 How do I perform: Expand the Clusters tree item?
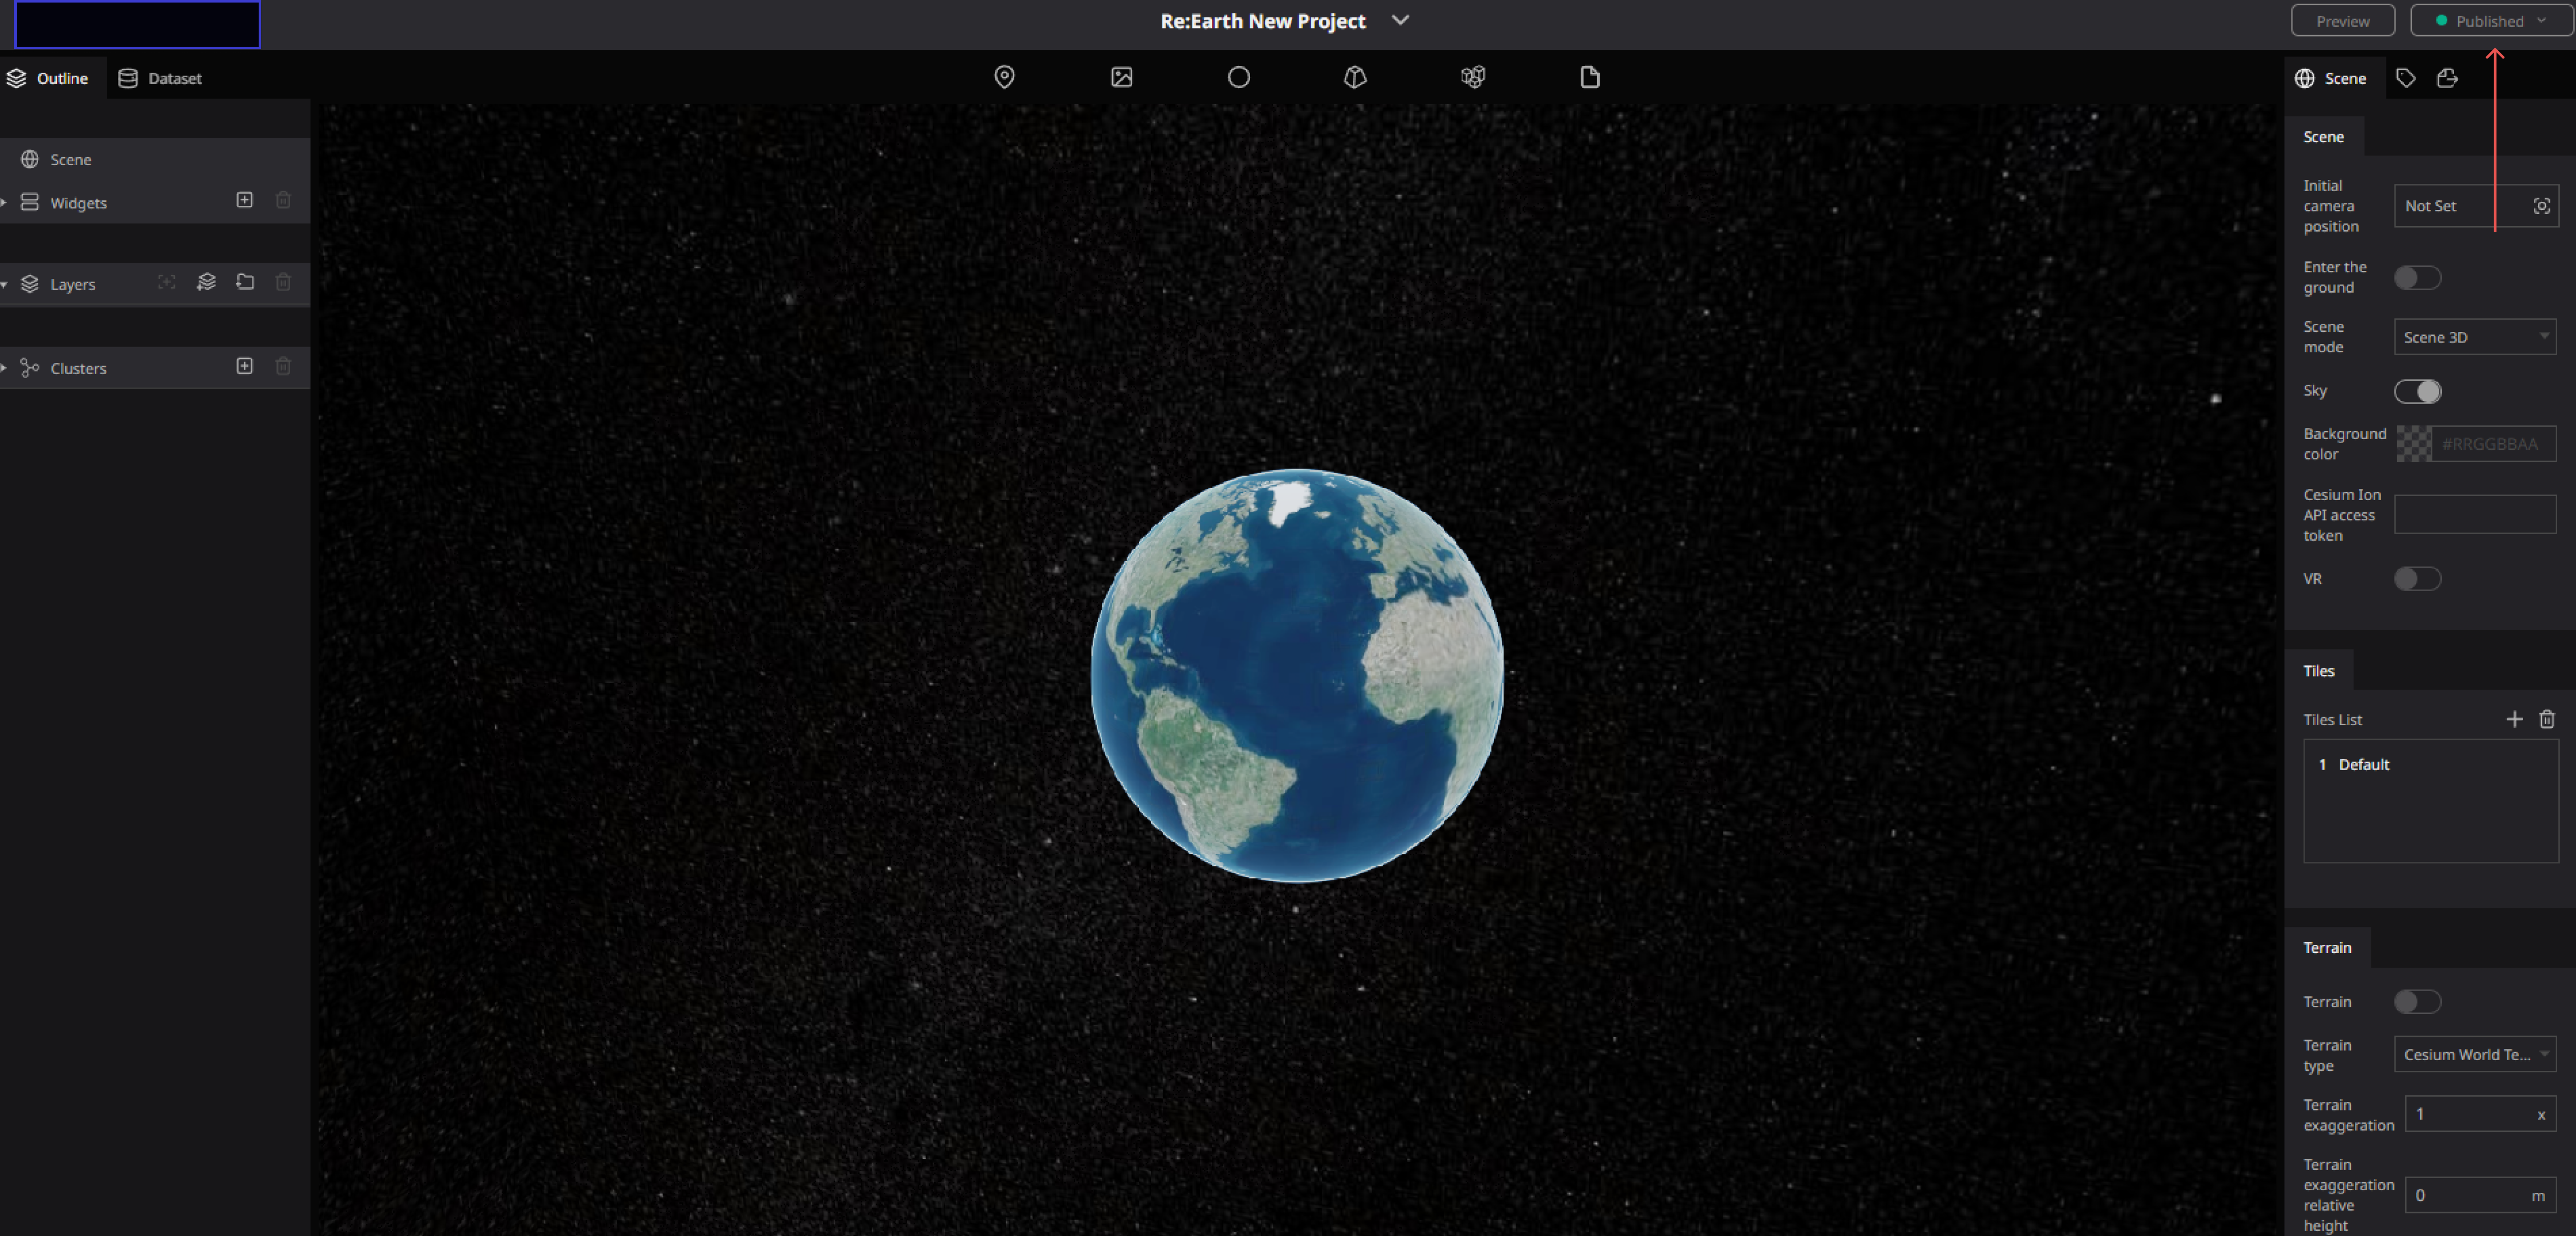click(5, 368)
